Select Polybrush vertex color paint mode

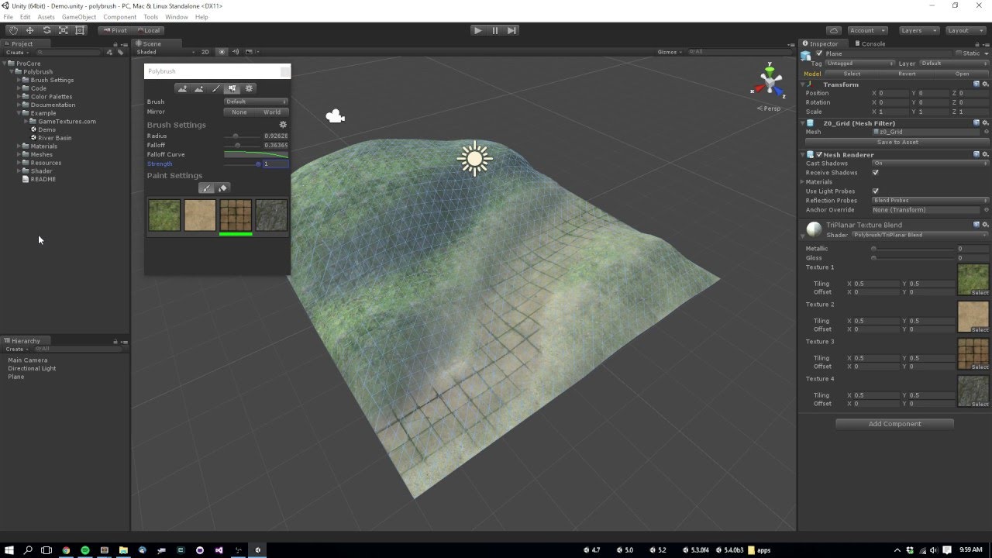215,88
